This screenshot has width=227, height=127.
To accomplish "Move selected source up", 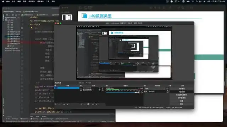I will (93, 104).
